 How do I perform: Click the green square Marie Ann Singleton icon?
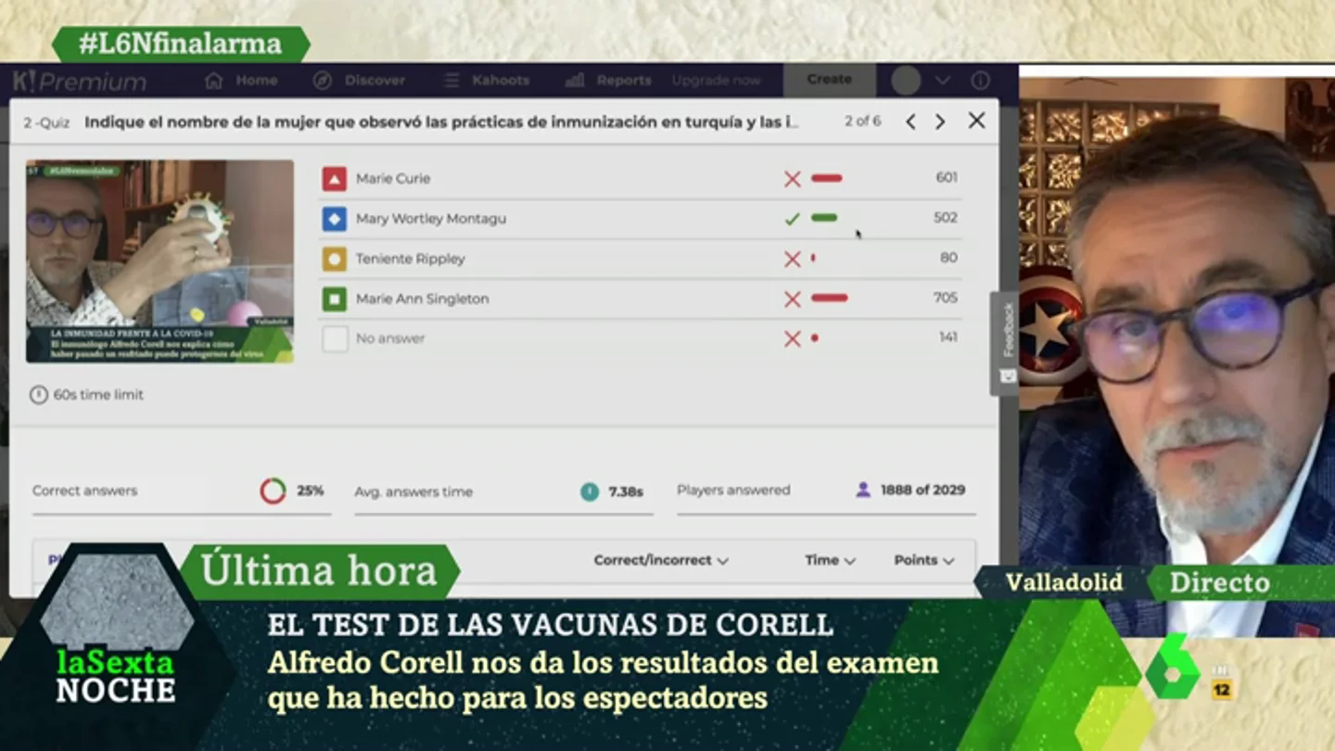point(335,299)
